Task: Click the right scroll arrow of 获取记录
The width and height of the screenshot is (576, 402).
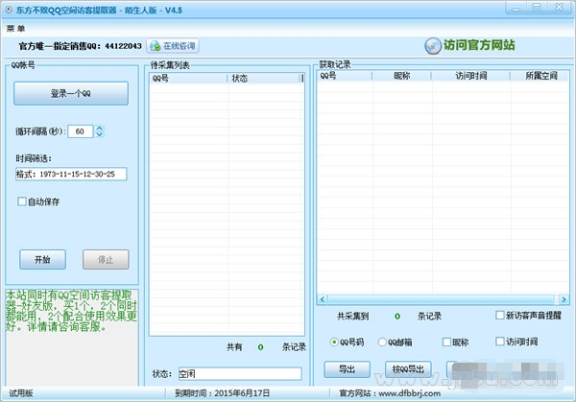Action: point(564,299)
